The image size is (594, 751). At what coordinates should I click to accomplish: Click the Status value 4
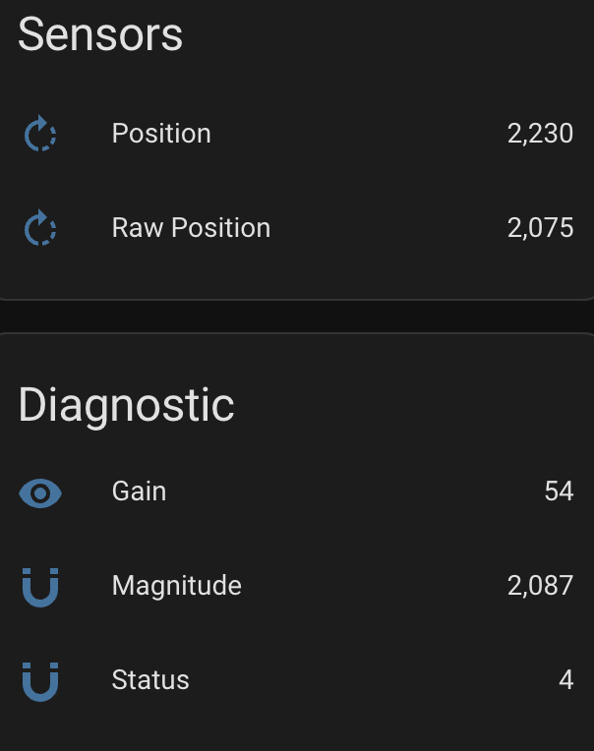pyautogui.click(x=565, y=680)
